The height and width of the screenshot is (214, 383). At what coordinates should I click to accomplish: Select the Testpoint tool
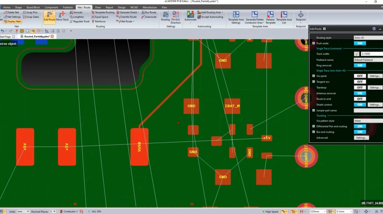pos(301,17)
